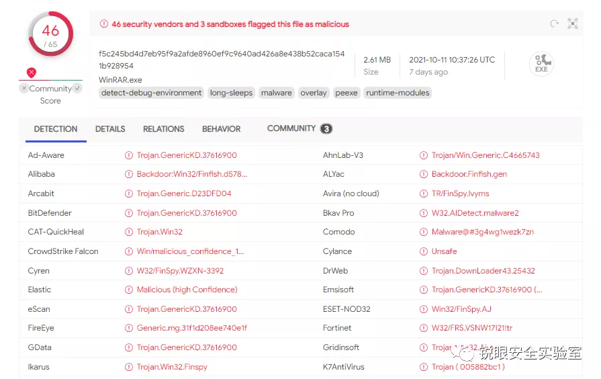The width and height of the screenshot is (601, 379).
Task: Select the file hash text
Action: (x=222, y=60)
